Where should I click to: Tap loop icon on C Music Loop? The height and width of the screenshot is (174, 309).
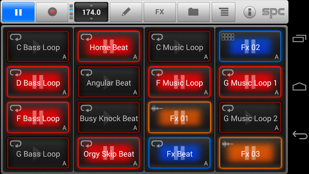point(157,37)
